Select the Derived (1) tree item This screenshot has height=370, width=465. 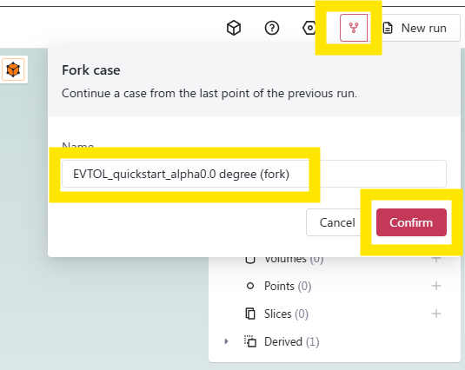[291, 341]
